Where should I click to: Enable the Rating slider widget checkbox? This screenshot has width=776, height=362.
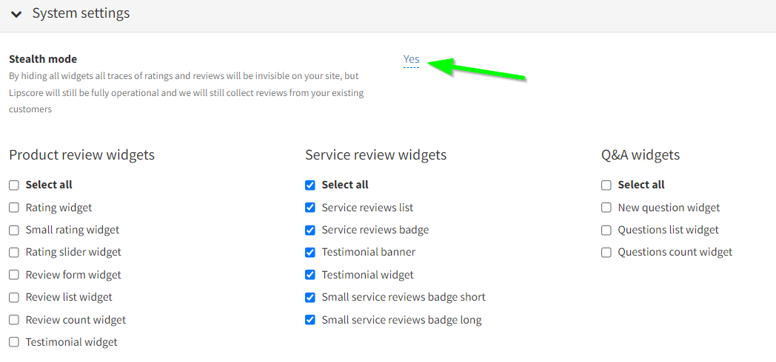point(14,253)
